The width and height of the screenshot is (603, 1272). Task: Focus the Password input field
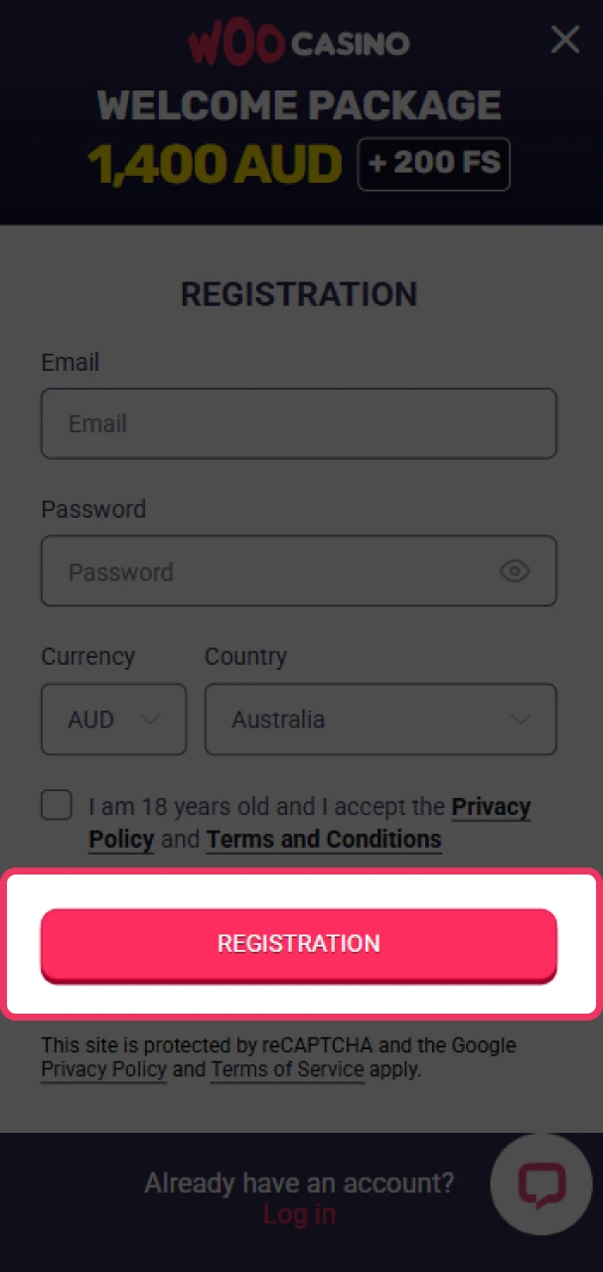tap(299, 571)
